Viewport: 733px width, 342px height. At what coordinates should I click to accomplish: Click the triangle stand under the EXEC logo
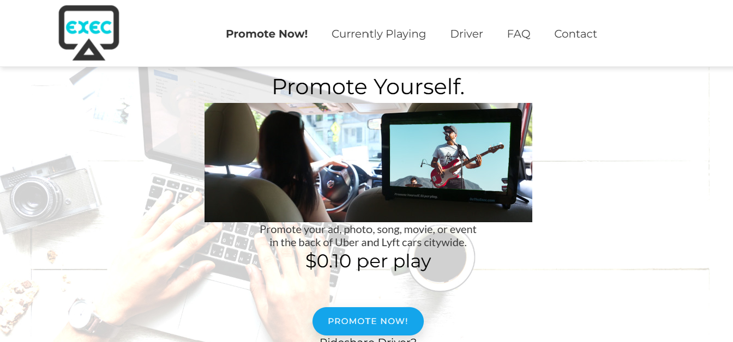[x=89, y=52]
